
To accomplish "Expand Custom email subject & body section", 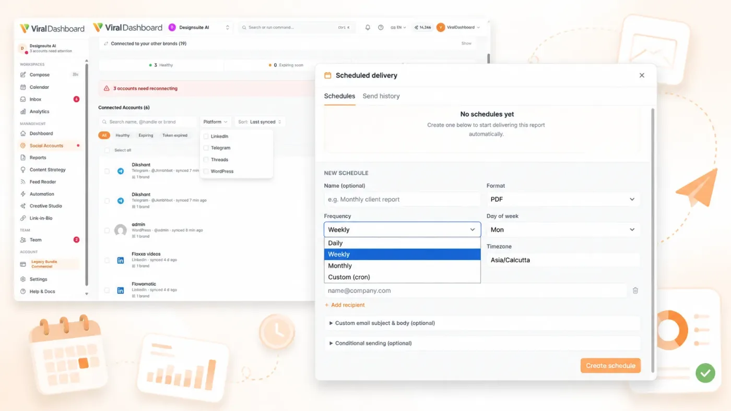I will click(482, 323).
